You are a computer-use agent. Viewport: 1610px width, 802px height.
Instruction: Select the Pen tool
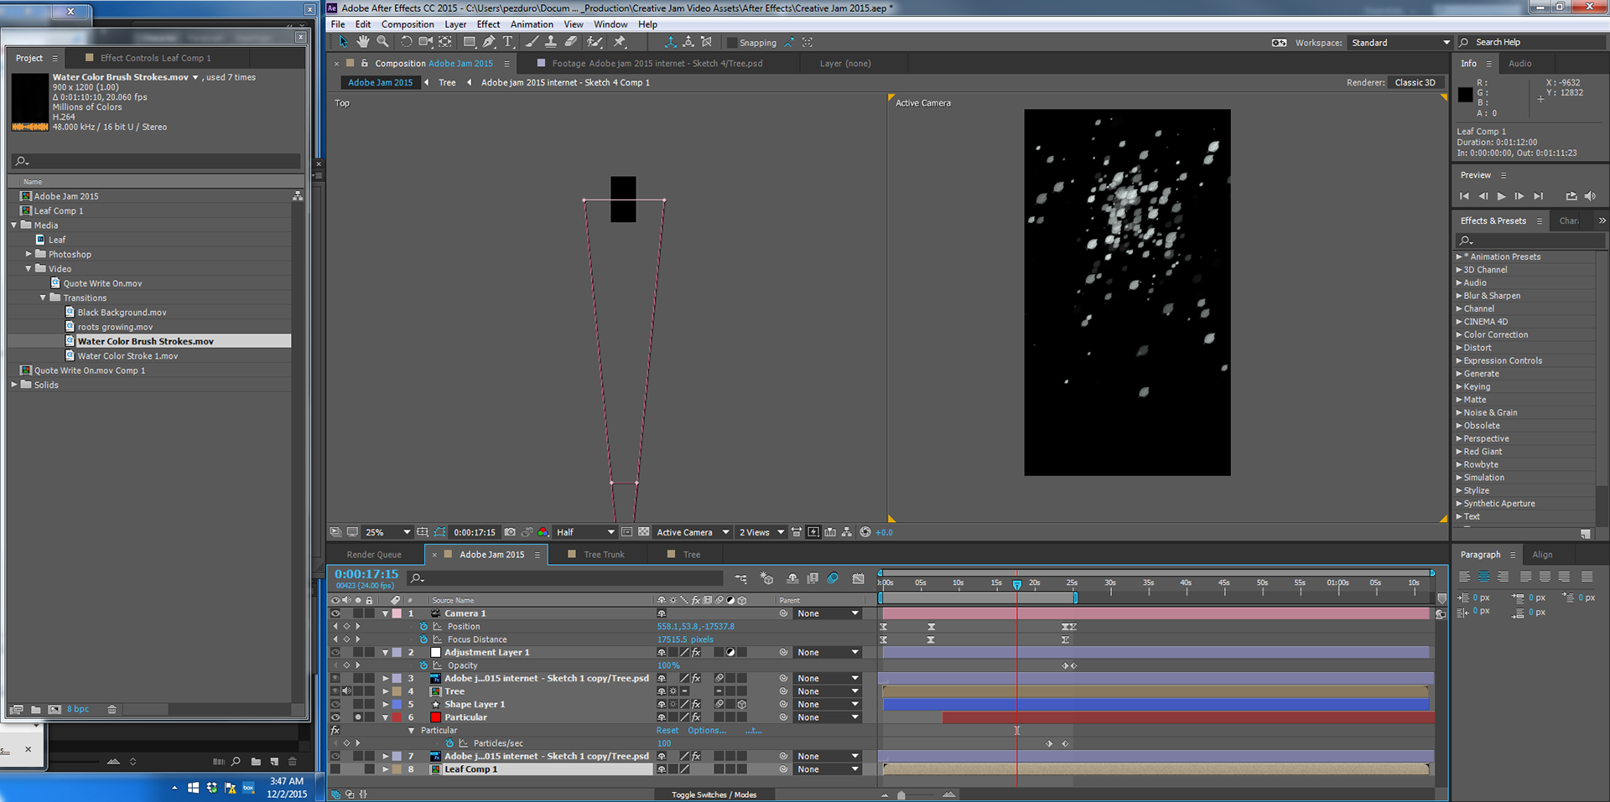[489, 42]
